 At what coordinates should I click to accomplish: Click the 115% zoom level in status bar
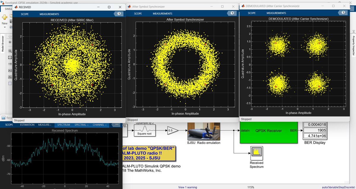pyautogui.click(x=251, y=187)
